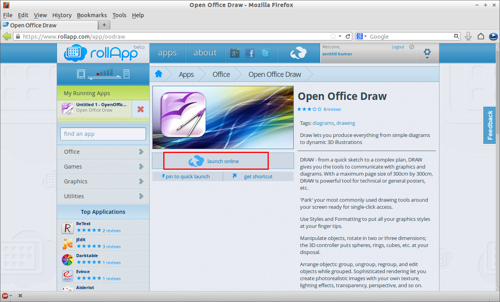Image resolution: width=500 pixels, height=302 pixels.
Task: Open the Help menu
Action: [138, 15]
